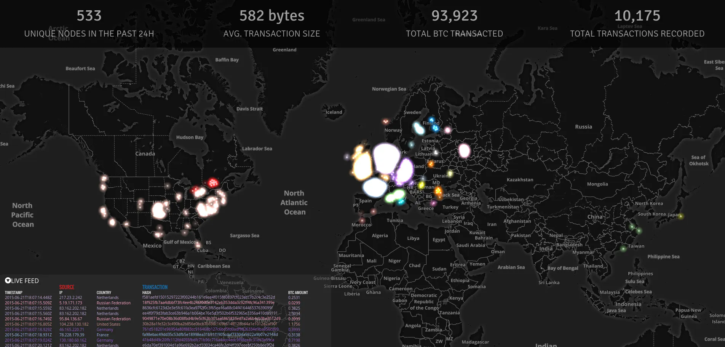725x347 pixels.
Task: Click BTC amount 0.2531
Action: click(x=294, y=297)
